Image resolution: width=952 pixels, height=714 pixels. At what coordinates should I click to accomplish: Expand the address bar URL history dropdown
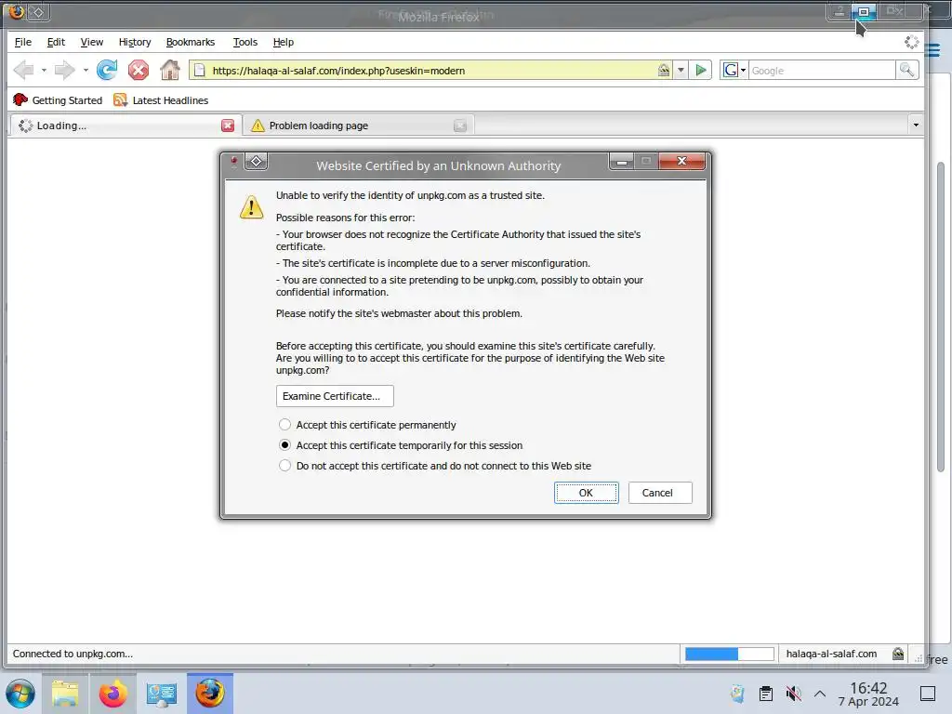tap(681, 71)
